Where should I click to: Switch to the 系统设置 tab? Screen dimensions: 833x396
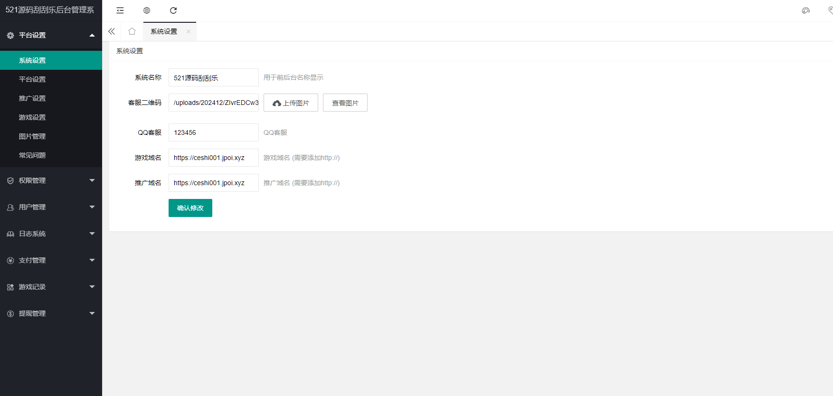pyautogui.click(x=164, y=31)
